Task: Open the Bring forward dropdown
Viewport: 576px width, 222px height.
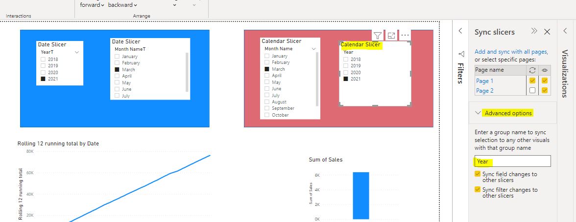Action: pos(92,5)
